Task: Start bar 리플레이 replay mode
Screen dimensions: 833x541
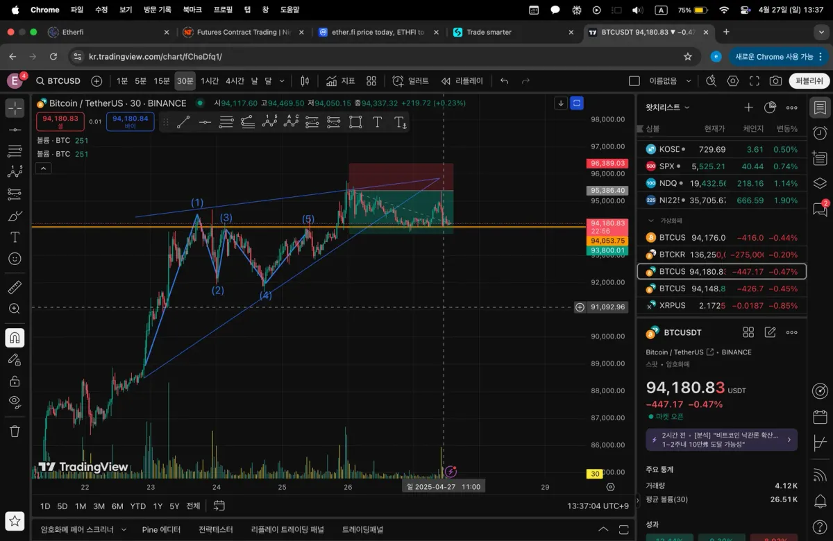Action: tap(462, 81)
